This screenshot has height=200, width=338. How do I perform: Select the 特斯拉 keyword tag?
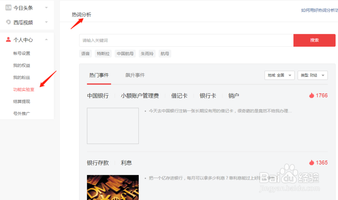click(x=103, y=54)
